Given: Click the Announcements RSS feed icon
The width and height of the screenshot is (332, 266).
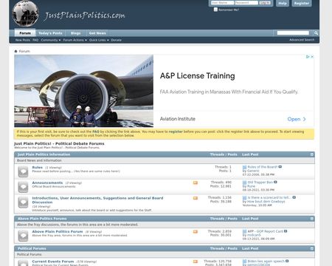Looking at the screenshot, I should 196,183.
